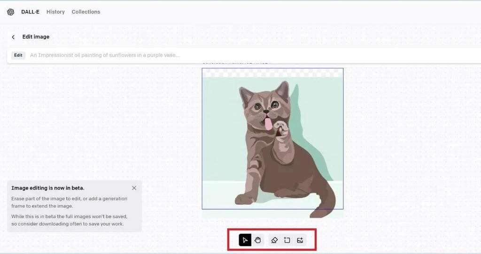This screenshot has width=481, height=254.
Task: Go back using the left chevron
Action: [13, 37]
